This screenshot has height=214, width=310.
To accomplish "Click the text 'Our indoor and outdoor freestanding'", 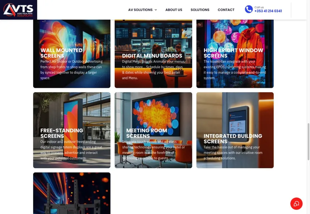I will coord(68,142).
